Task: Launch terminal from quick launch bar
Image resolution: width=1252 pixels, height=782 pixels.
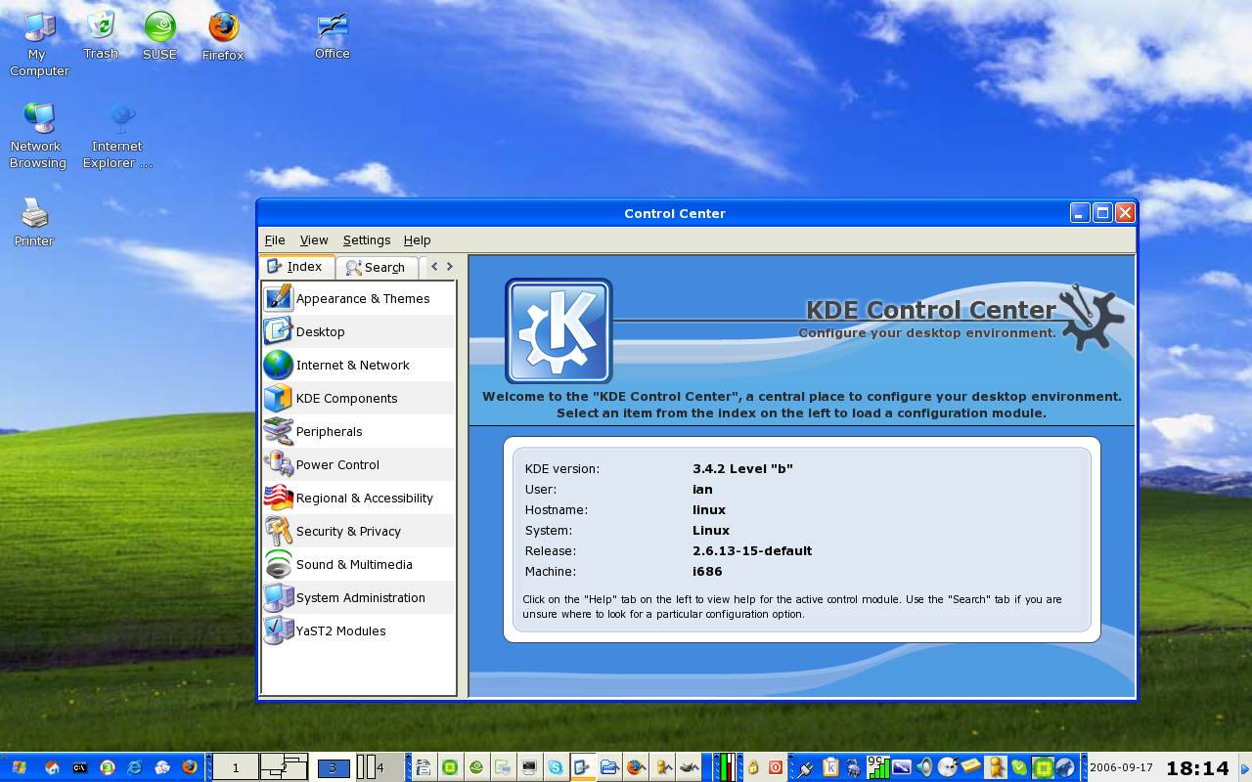Action: point(80,767)
